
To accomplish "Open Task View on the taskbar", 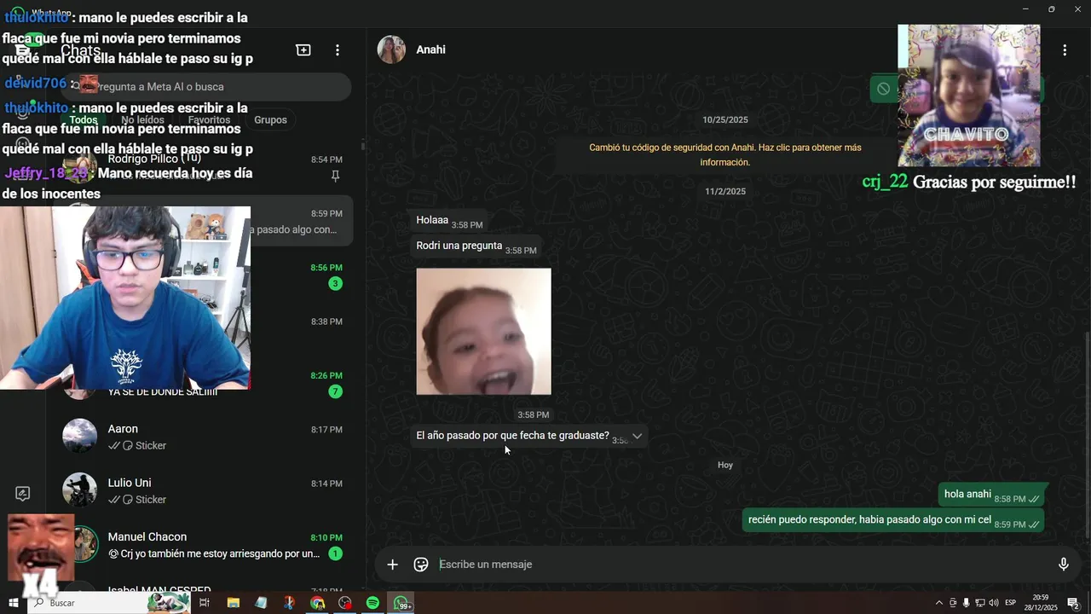I will 205,603.
